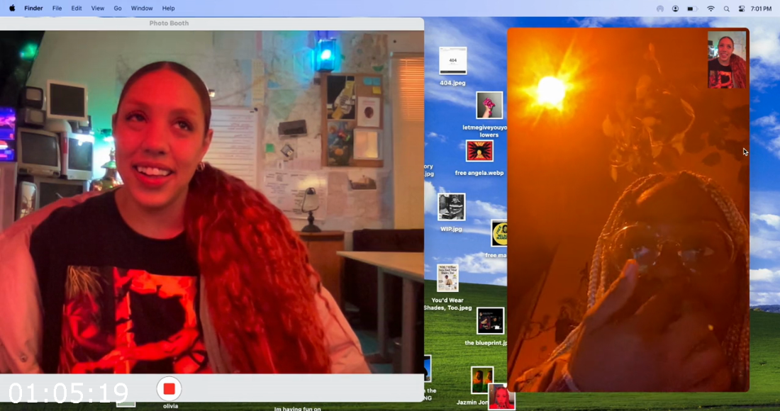Open Control Center icon
This screenshot has width=780, height=411.
click(x=742, y=9)
